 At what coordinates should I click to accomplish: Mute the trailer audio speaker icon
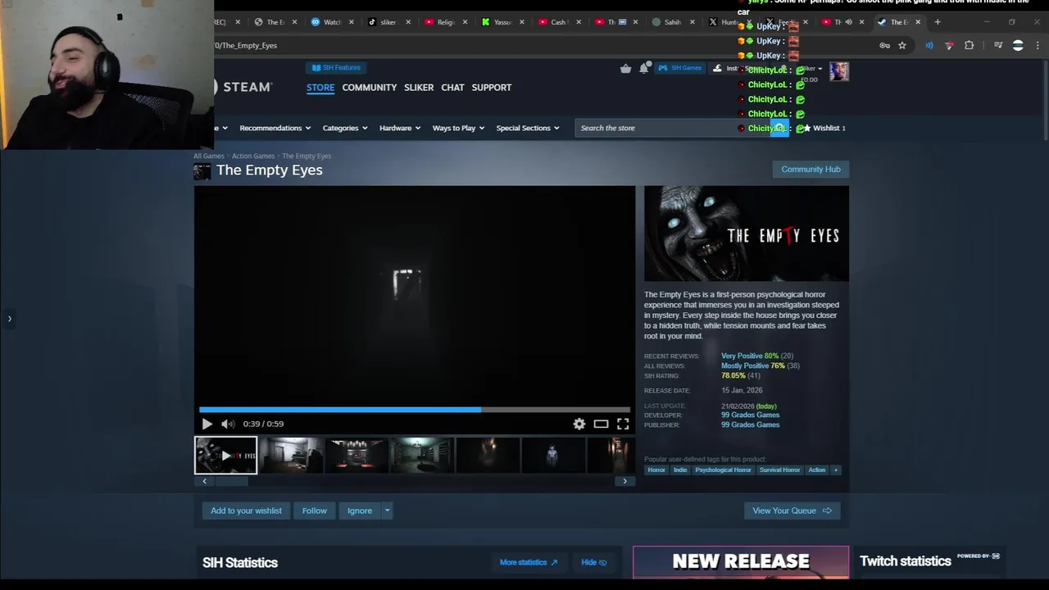click(x=228, y=424)
